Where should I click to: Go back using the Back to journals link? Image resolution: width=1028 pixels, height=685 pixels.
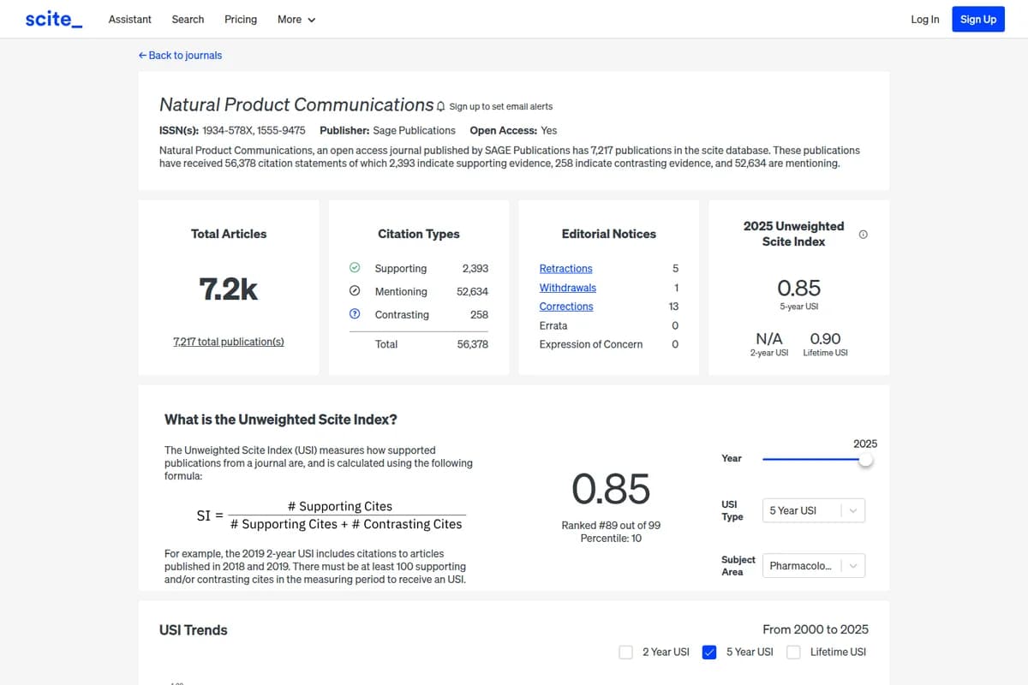click(185, 55)
